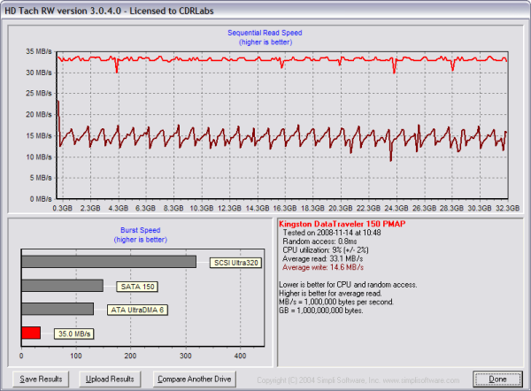Click the ATA UltraDMA 6 gray bar
Viewport: 531px width, 391px height.
pos(58,309)
